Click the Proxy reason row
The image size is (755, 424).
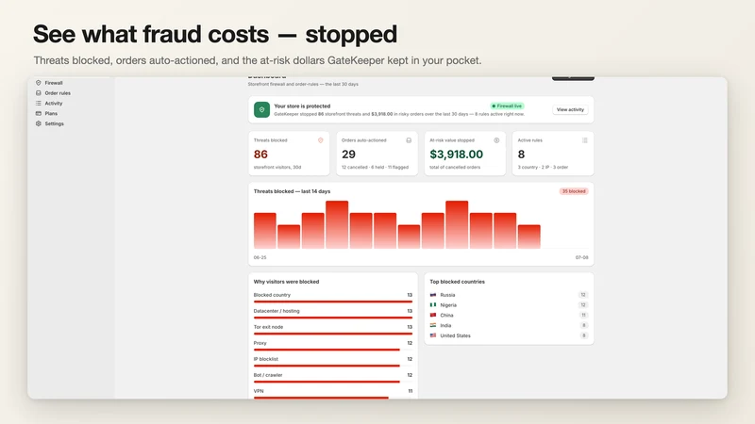(x=333, y=345)
